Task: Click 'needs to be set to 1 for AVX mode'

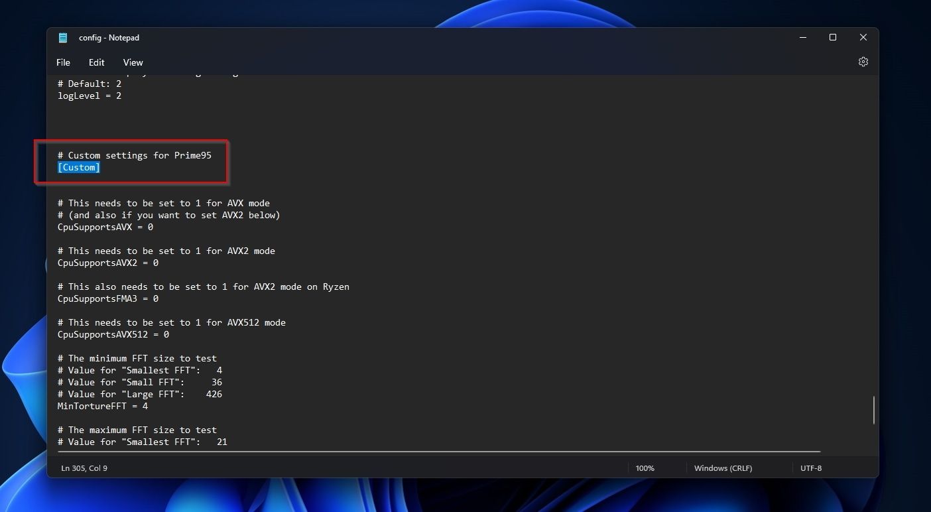Action: tap(164, 203)
